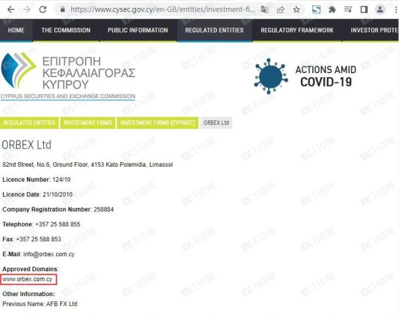Click the ORBEX Ltd breadcrumb
Screen dimensions: 399x319
click(217, 123)
